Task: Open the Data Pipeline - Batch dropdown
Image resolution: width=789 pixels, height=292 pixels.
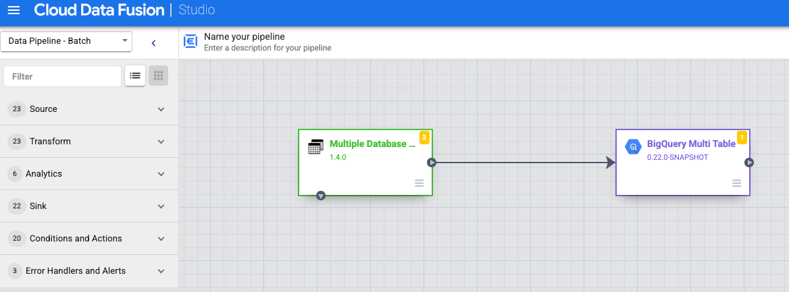Action: tap(66, 41)
